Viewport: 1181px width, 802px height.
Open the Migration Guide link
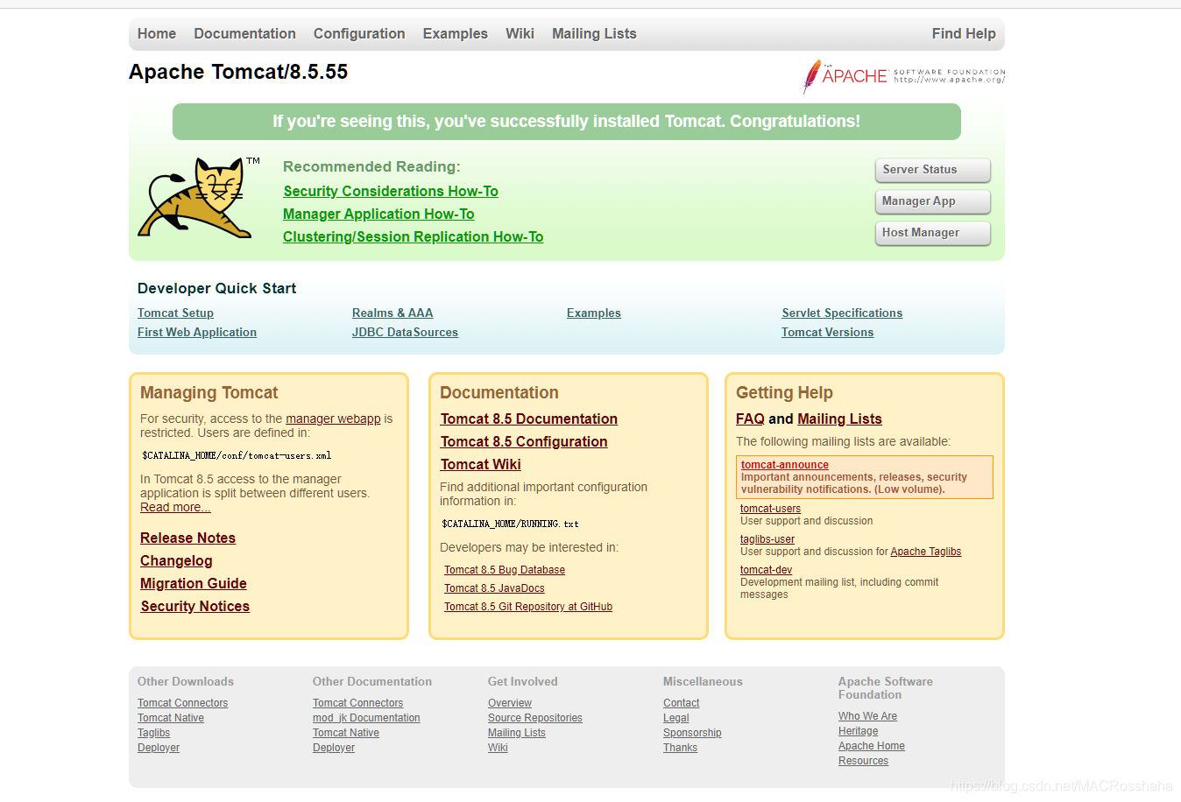194,583
